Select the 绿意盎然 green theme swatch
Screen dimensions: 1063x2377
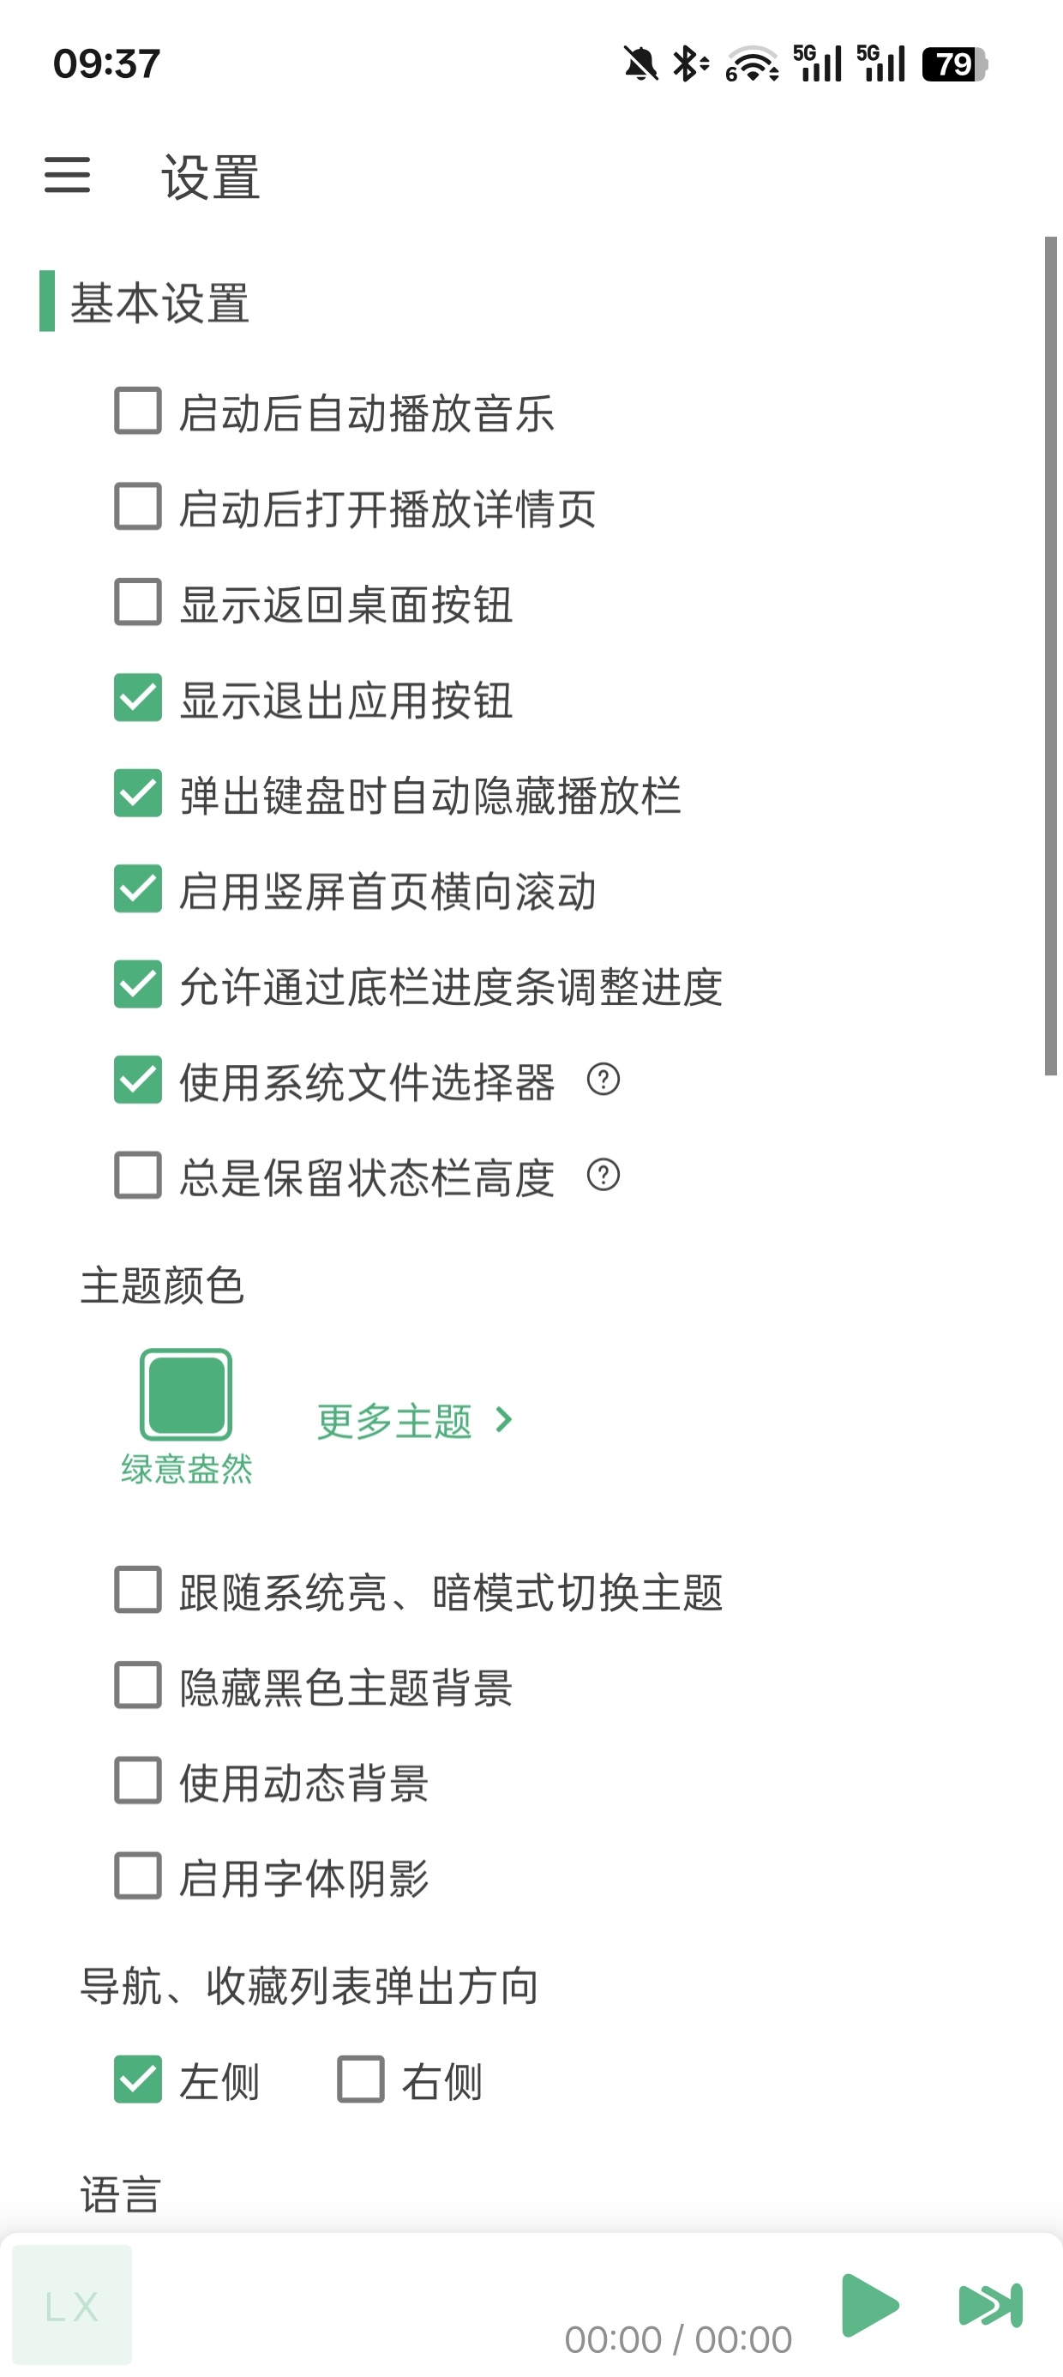pyautogui.click(x=185, y=1394)
